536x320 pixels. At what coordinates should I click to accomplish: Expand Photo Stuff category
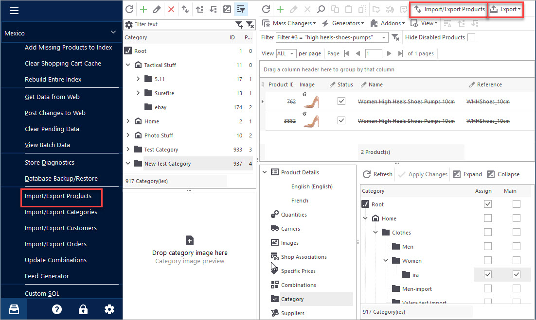[x=128, y=135]
